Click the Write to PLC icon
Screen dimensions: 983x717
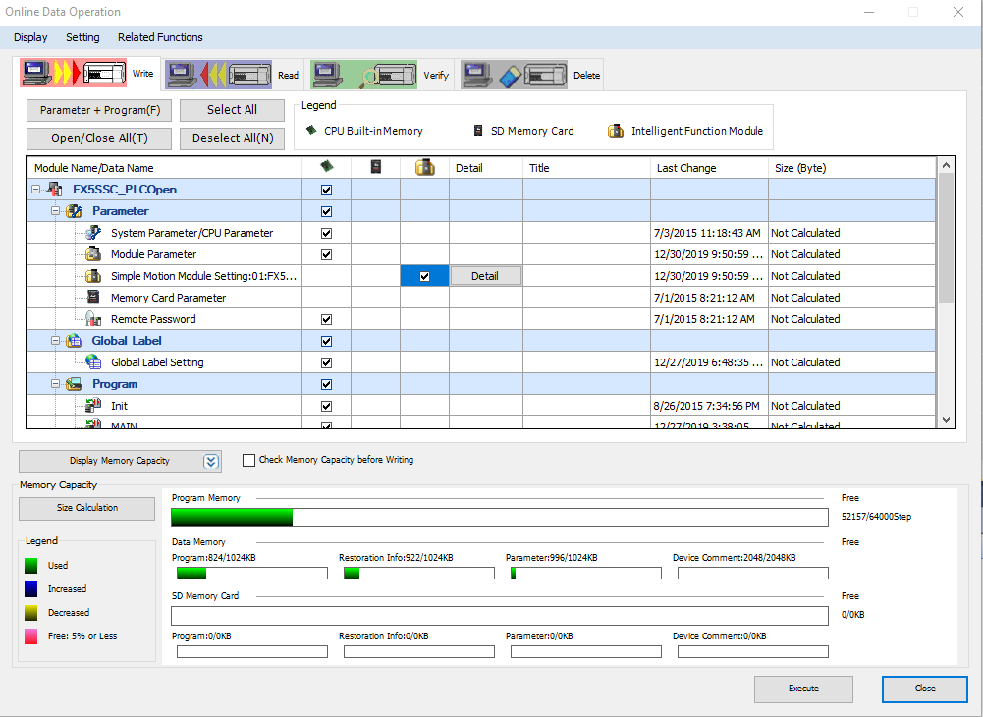tap(75, 74)
